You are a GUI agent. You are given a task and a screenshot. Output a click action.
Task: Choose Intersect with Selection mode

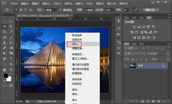(31, 10)
